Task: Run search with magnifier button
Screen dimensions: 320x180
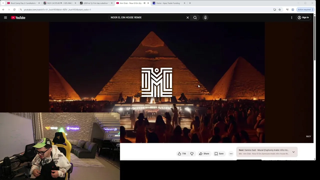Action: click(x=195, y=17)
